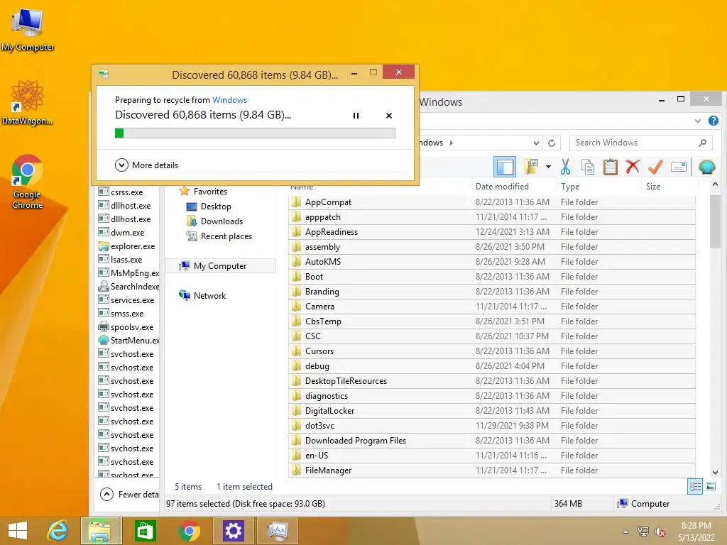Open Windows Store from taskbar

click(145, 531)
